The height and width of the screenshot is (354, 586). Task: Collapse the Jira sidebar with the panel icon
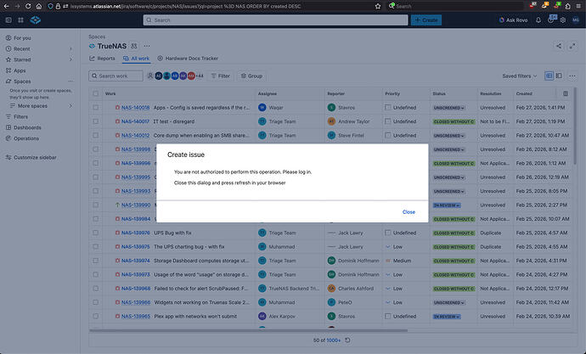(8, 20)
